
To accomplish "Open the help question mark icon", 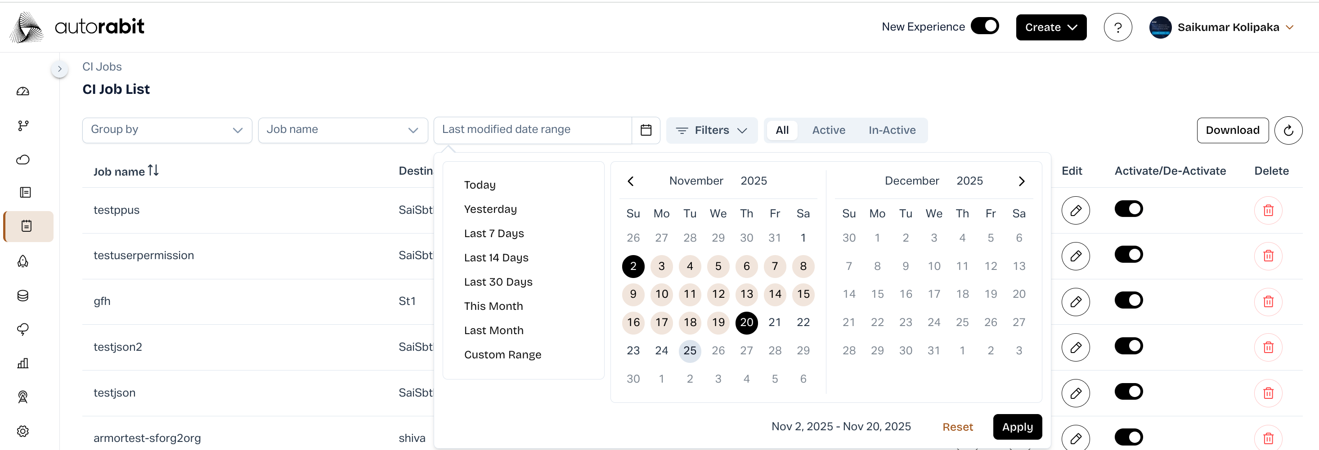I will coord(1117,27).
